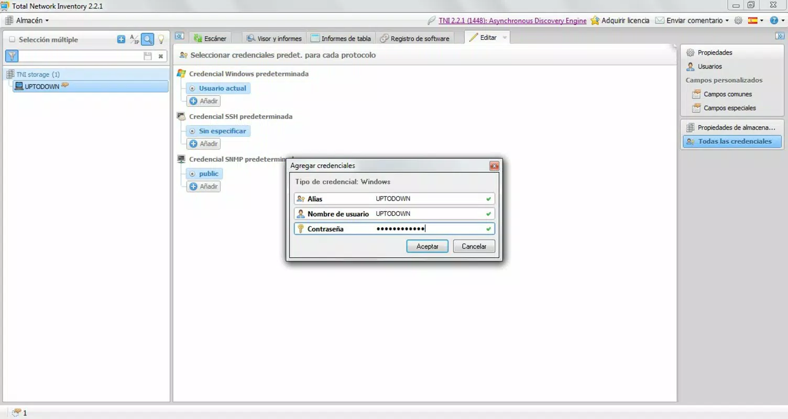Image resolution: width=788 pixels, height=419 pixels.
Task: Click the Nombre de usuario input field
Action: coord(395,214)
